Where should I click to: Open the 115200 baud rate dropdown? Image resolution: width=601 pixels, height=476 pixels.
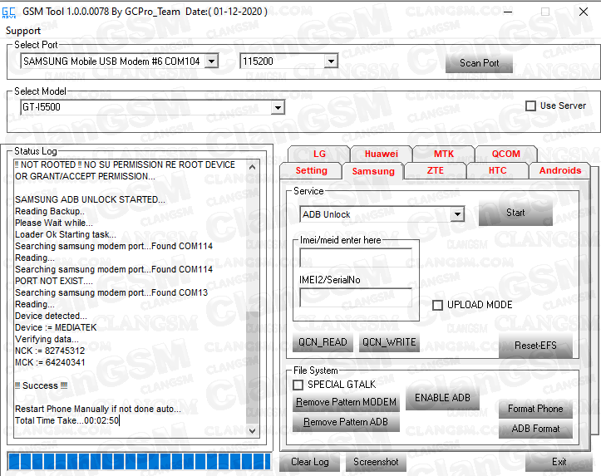tap(331, 61)
